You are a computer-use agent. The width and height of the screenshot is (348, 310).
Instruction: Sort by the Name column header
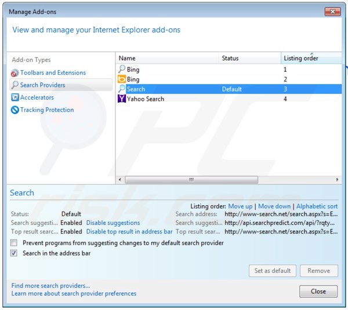[167, 59]
